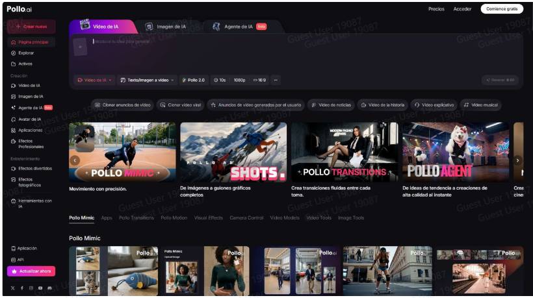Click the YouTube icon in sidebar footer
Screen dimensions: 533x298
coord(40,288)
